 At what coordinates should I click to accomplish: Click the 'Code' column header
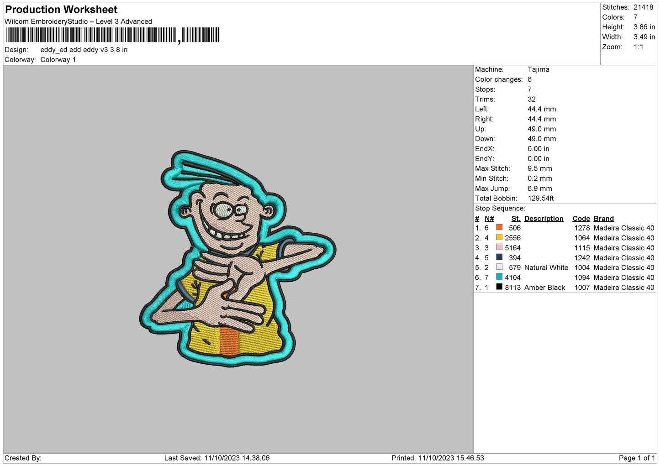pyautogui.click(x=581, y=219)
